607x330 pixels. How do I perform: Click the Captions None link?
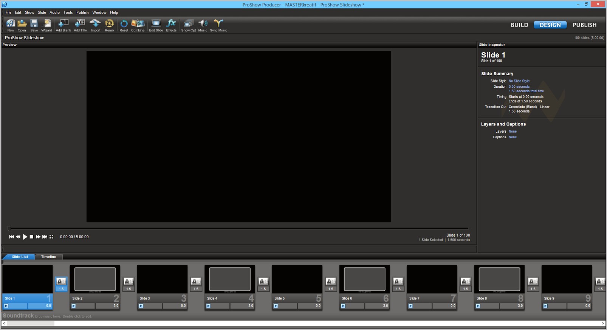(513, 137)
